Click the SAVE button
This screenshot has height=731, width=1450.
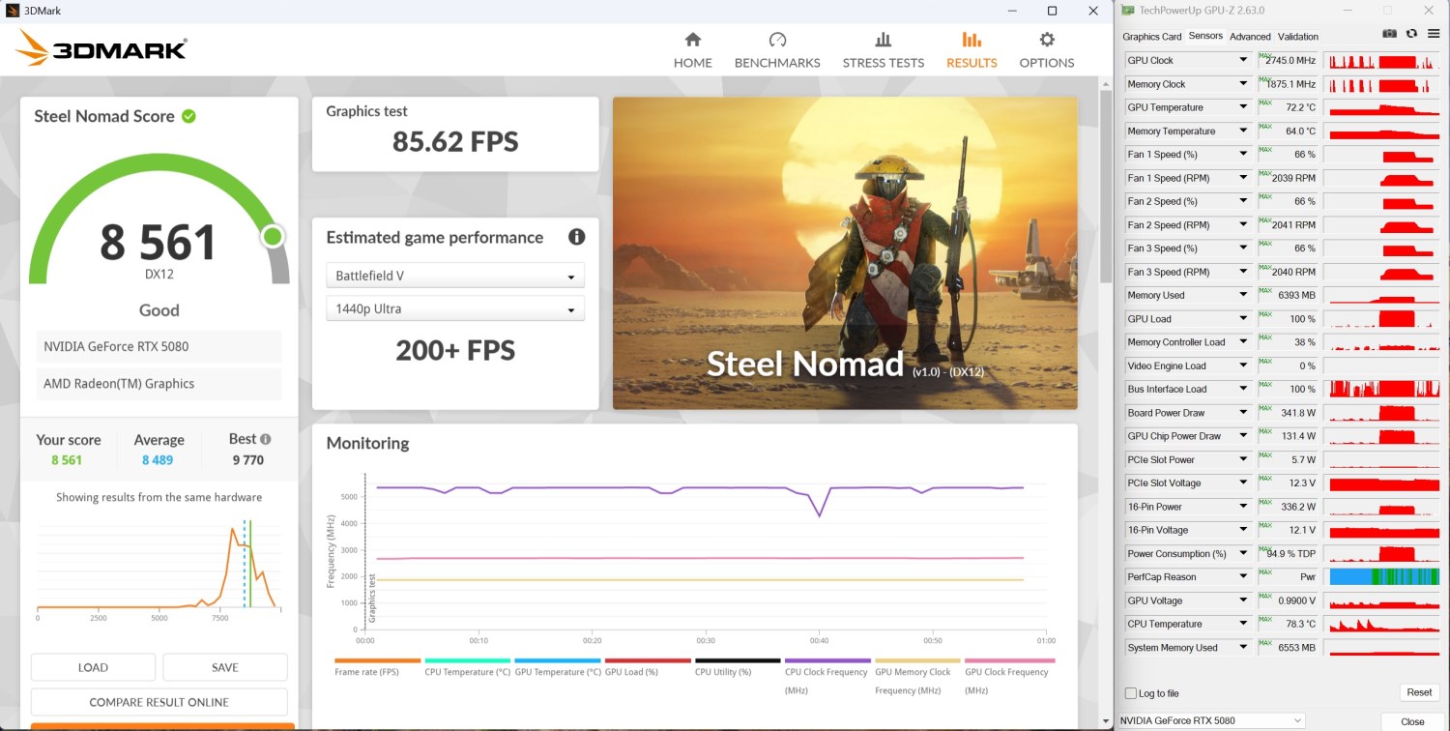(225, 667)
